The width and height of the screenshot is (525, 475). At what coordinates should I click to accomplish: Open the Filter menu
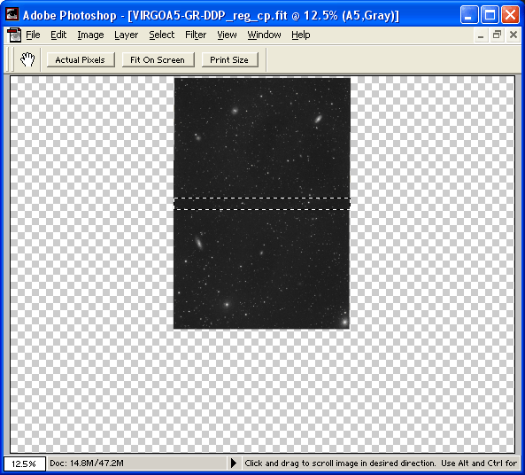point(196,35)
